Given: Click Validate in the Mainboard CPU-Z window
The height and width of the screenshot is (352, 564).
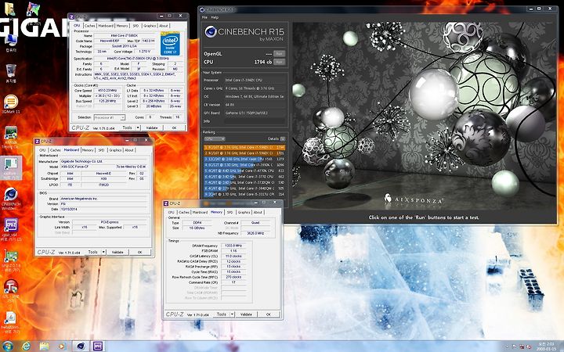Looking at the screenshot, I should (117, 252).
